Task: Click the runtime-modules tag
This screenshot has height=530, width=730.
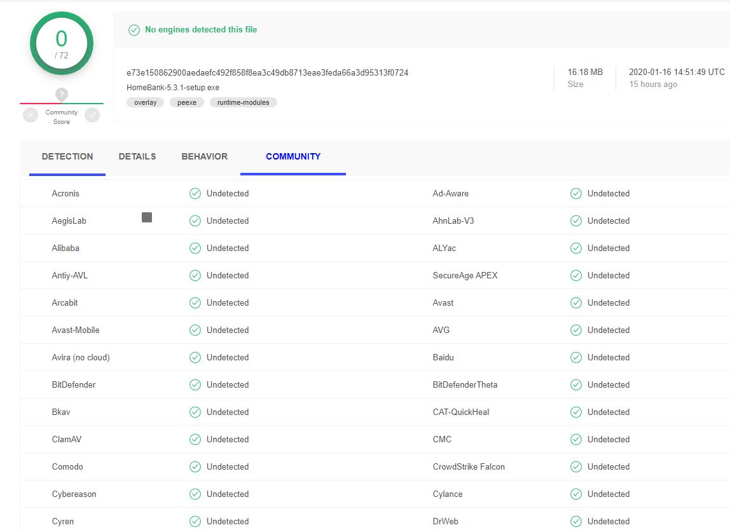Action: [x=243, y=102]
